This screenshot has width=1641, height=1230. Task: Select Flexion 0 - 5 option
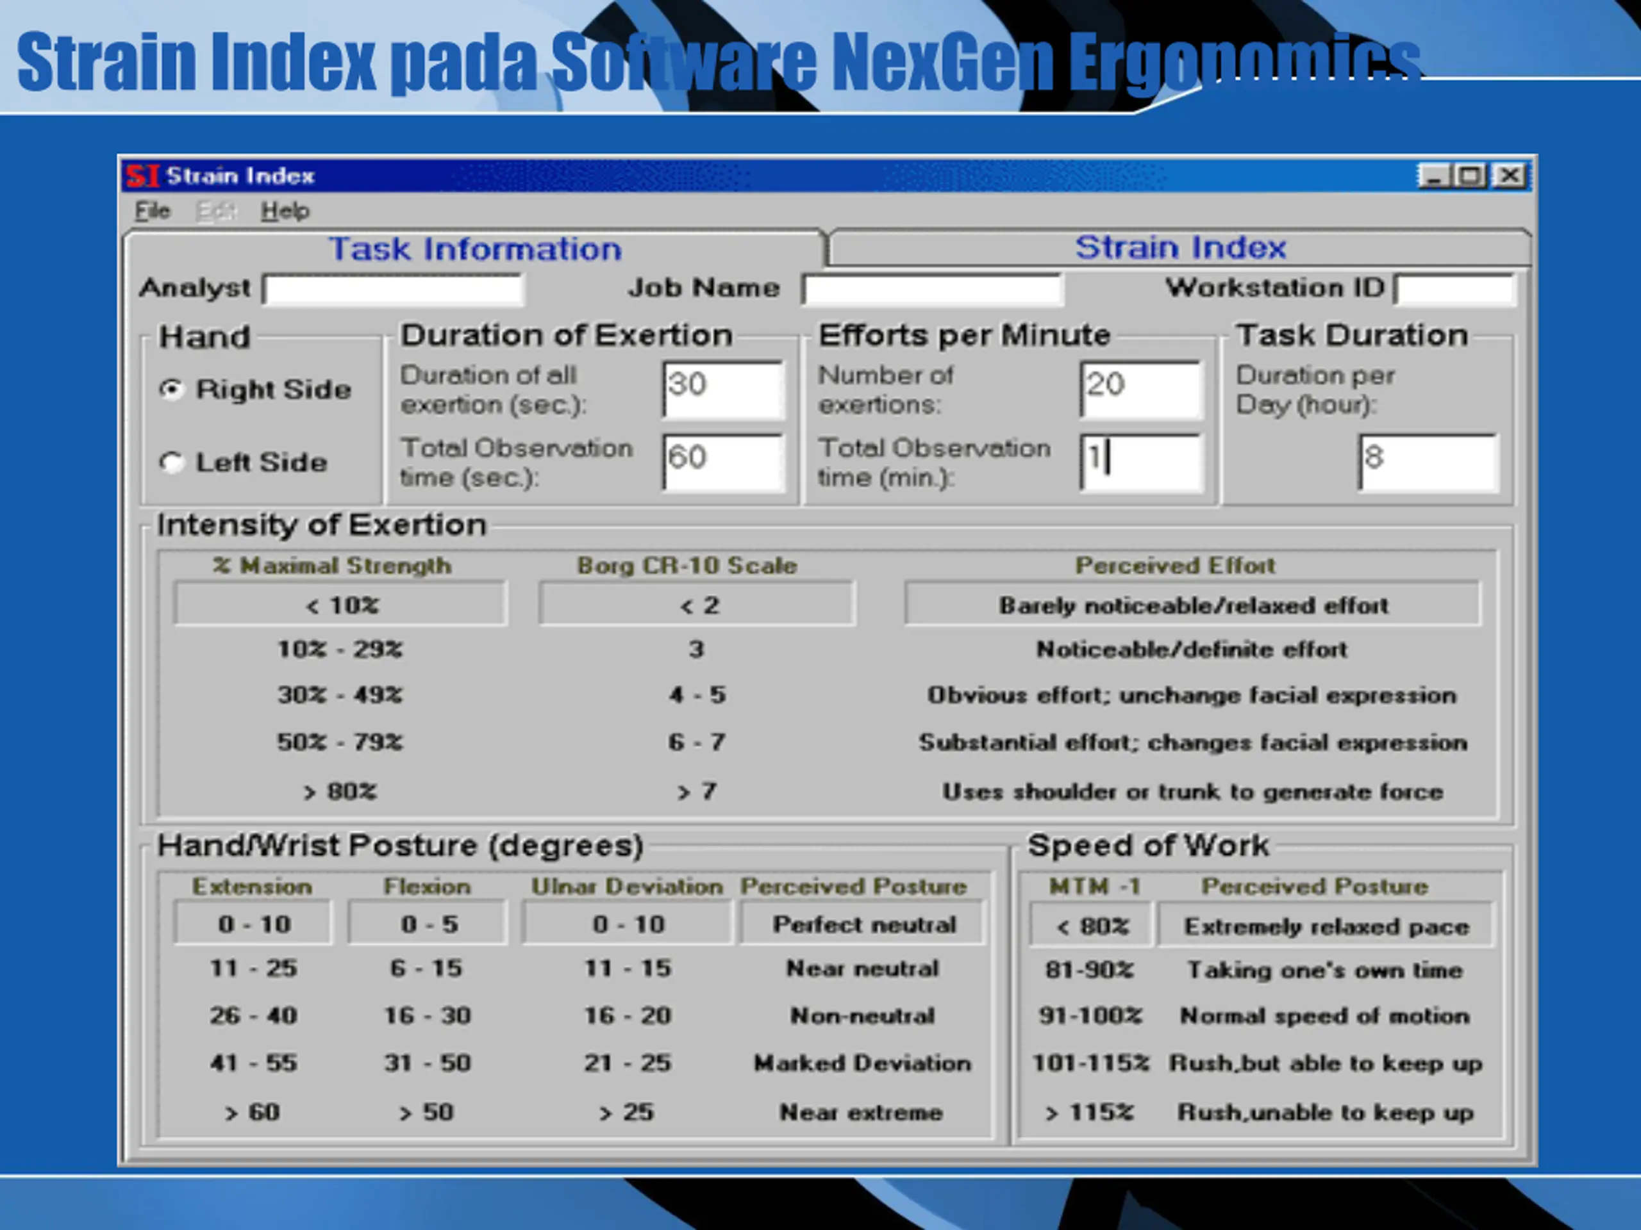[429, 924]
